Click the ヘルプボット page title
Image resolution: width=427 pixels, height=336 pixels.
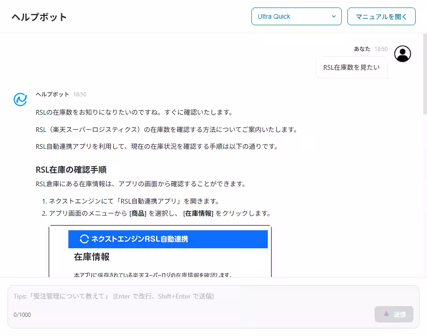pyautogui.click(x=39, y=17)
